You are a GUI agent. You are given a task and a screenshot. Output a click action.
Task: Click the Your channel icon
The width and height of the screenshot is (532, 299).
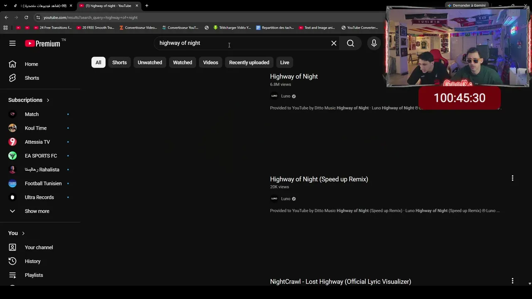pyautogui.click(x=12, y=248)
